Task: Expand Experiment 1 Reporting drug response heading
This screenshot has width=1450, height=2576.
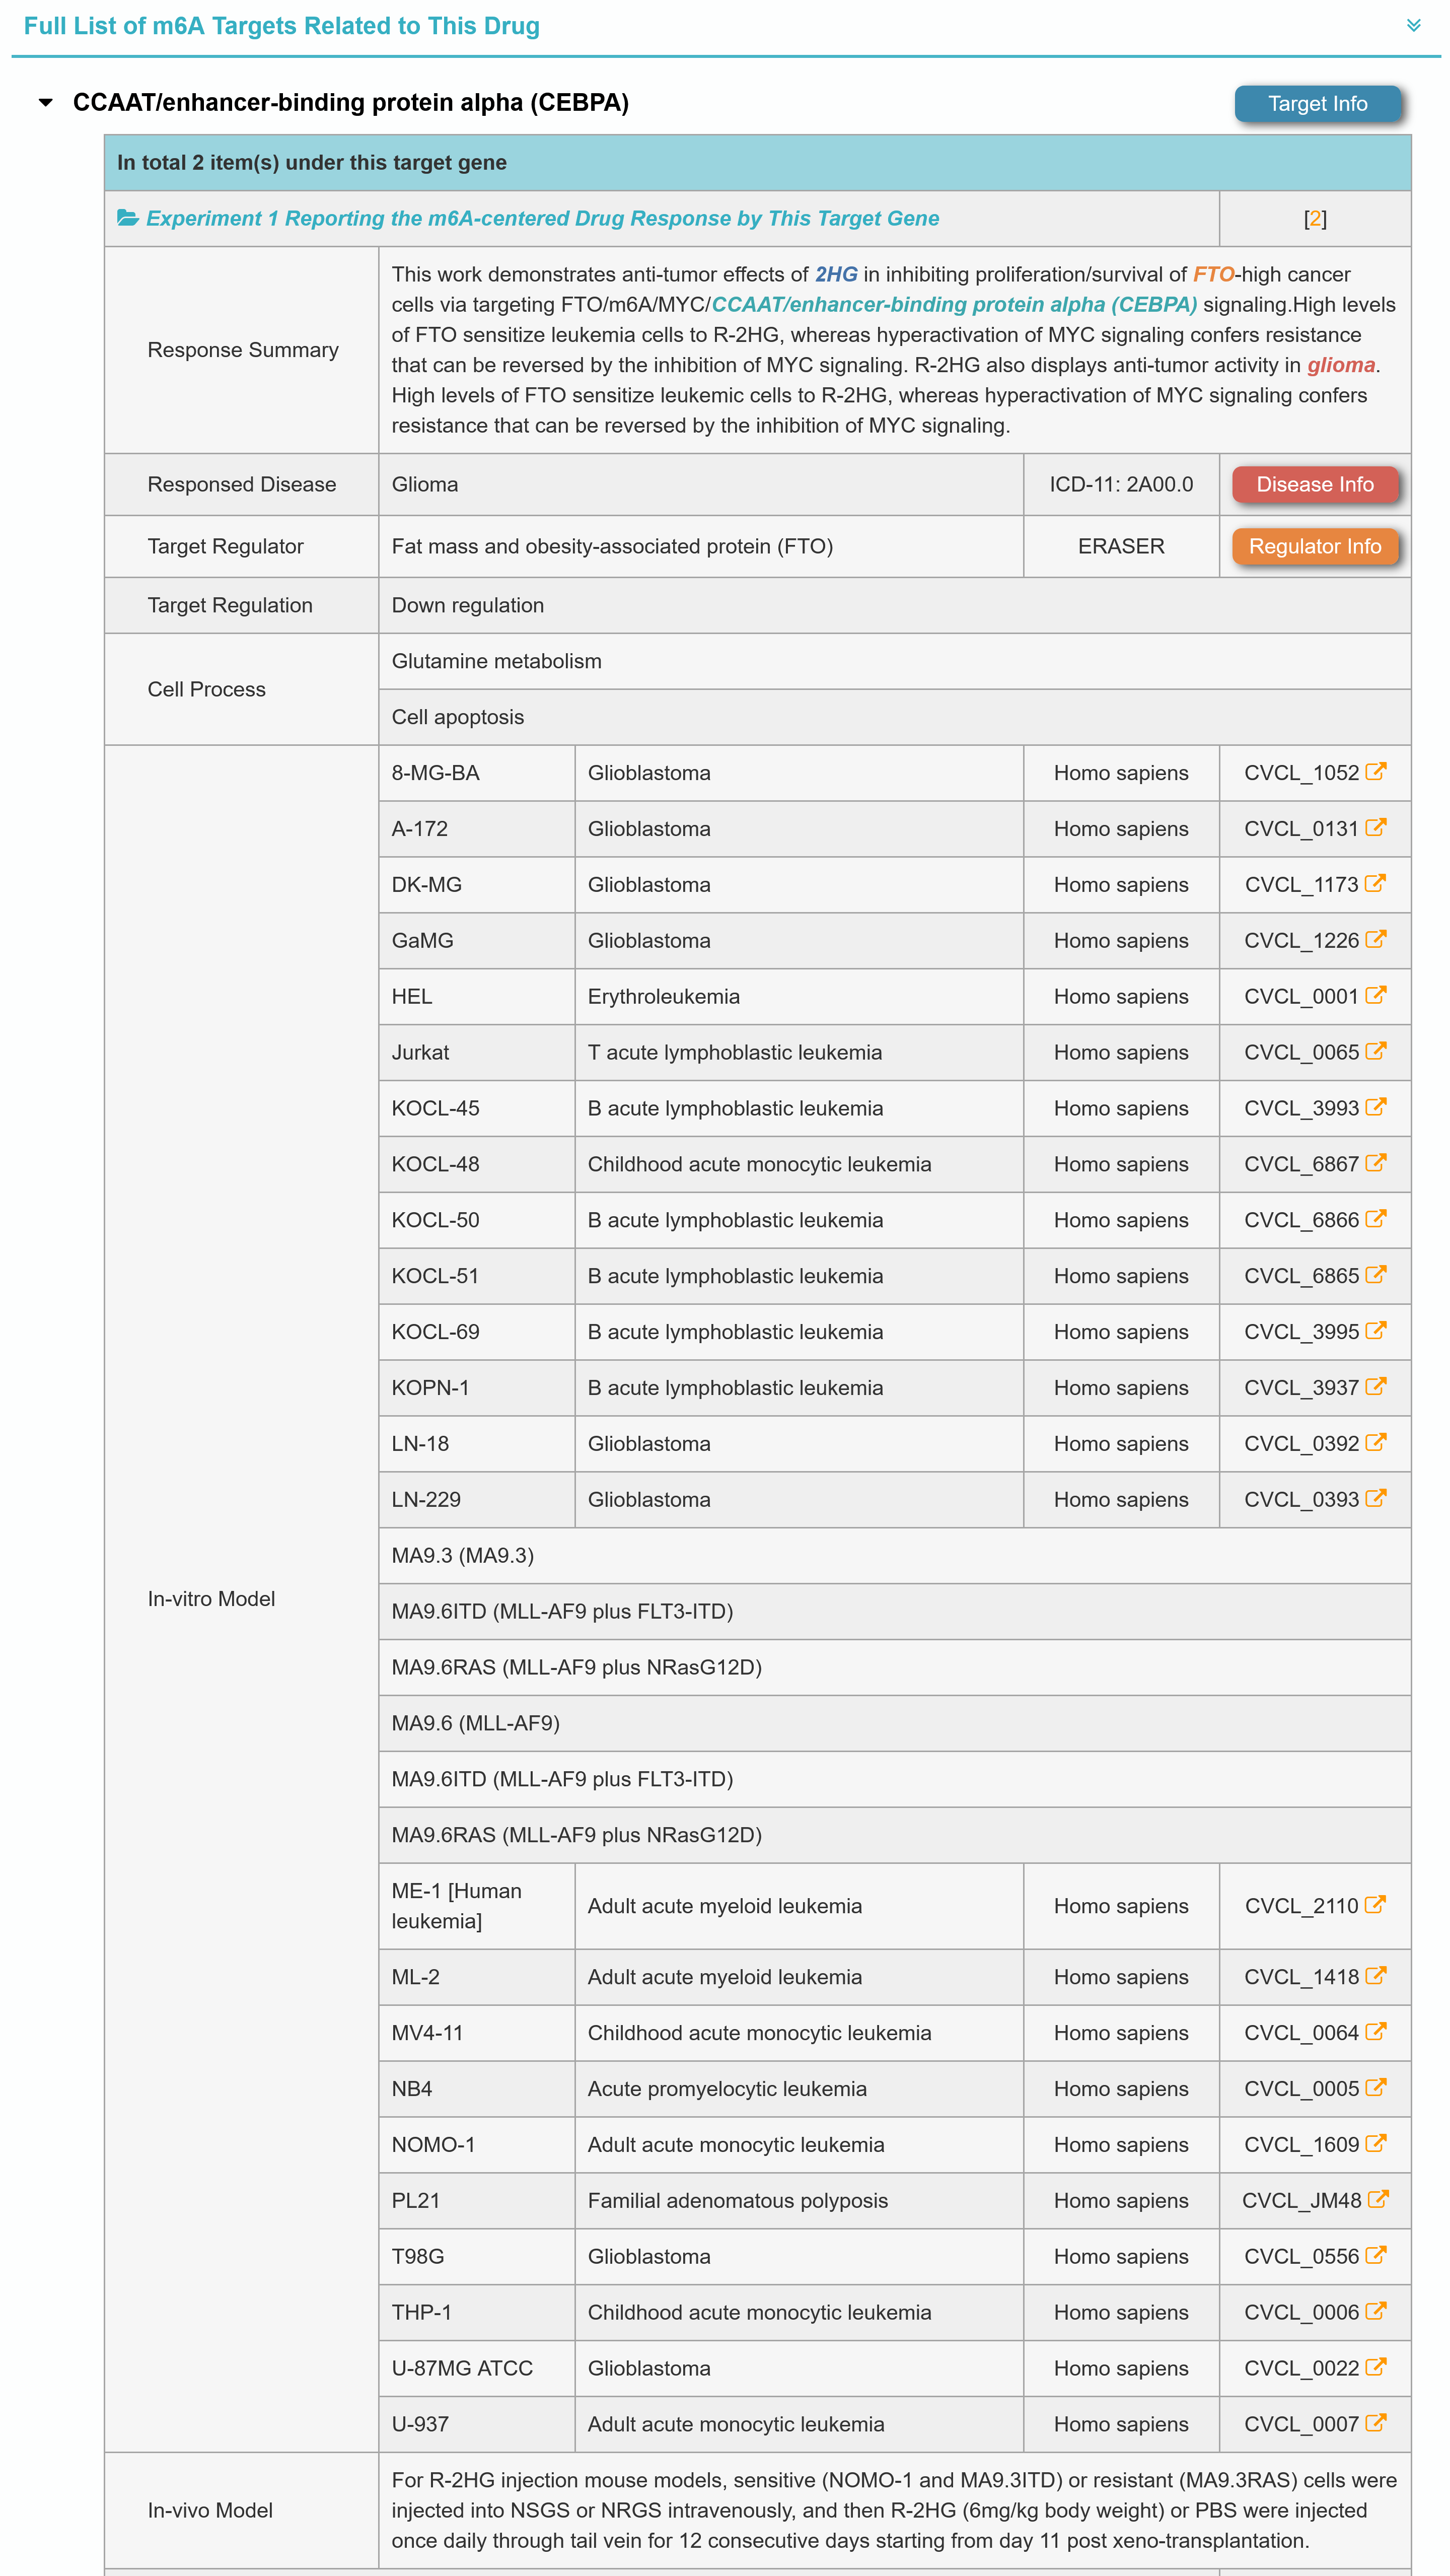Action: pos(542,218)
